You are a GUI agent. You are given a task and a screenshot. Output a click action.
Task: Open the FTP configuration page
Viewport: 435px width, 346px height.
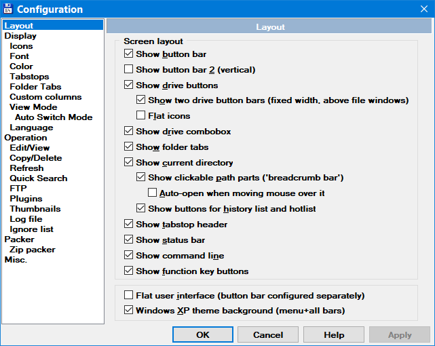18,189
